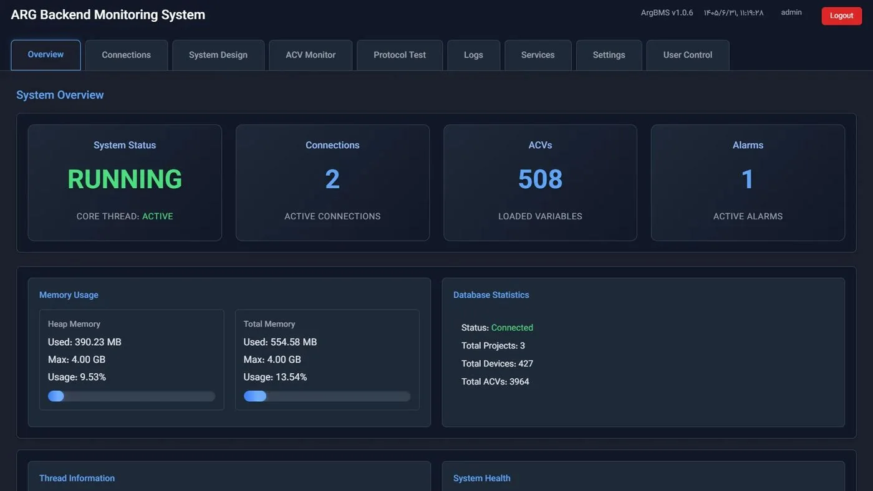Image resolution: width=873 pixels, height=491 pixels.
Task: Click the ARG Backend Monitoring System title
Action: [108, 14]
